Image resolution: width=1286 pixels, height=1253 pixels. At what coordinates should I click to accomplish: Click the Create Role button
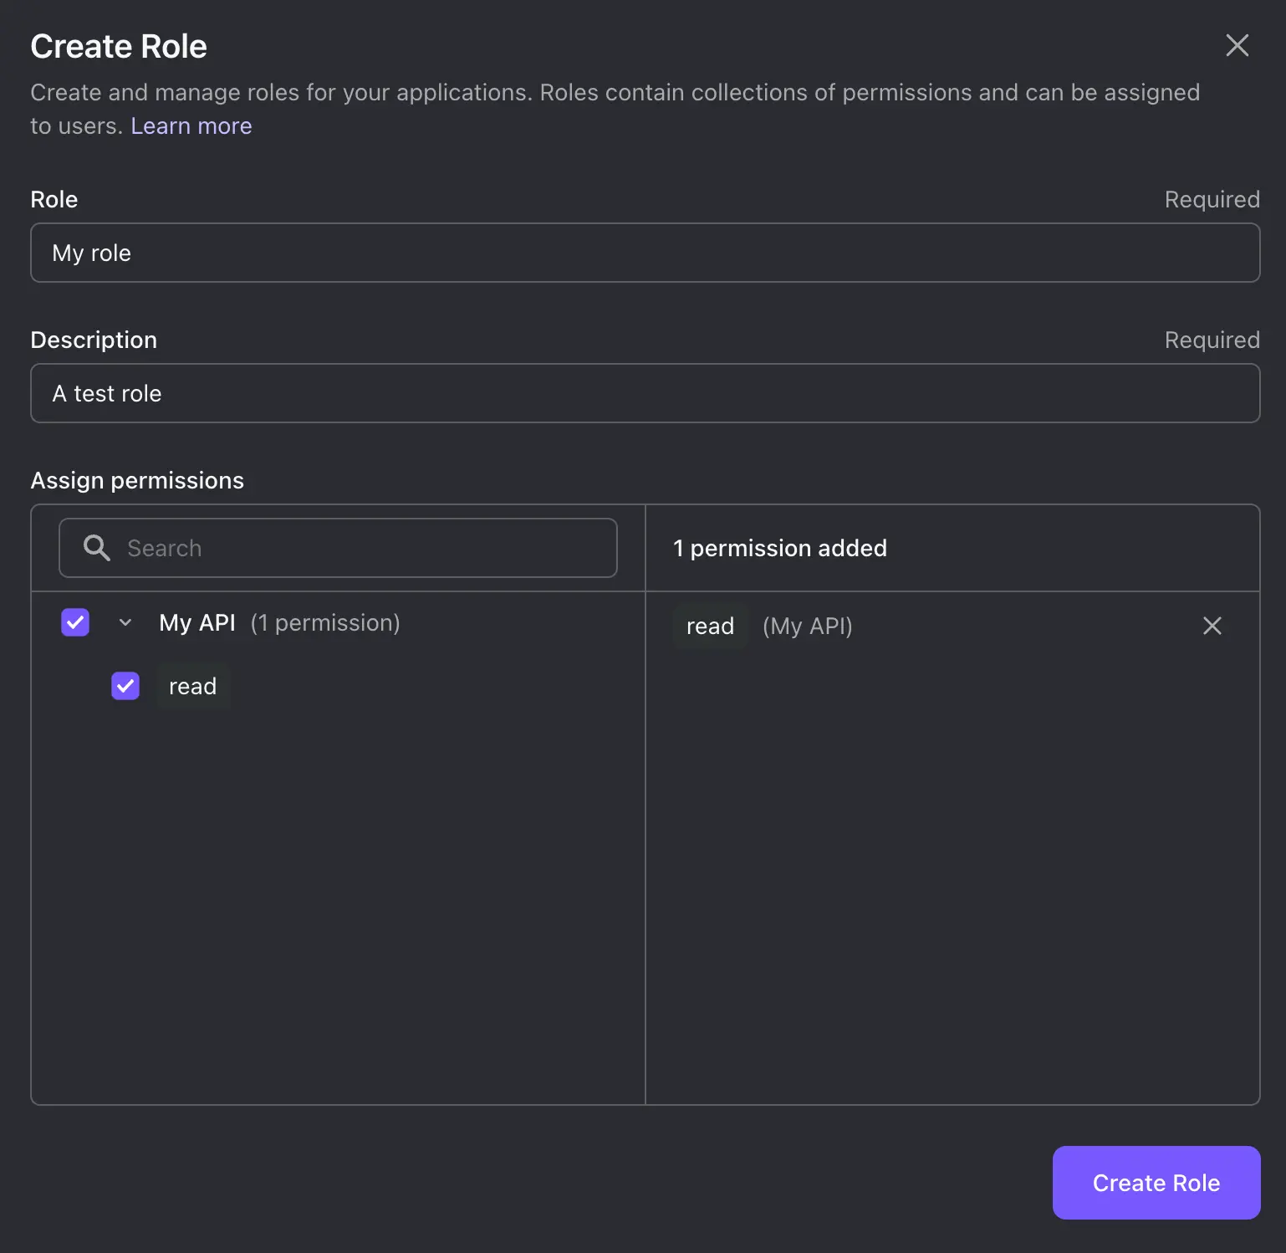[1156, 1183]
